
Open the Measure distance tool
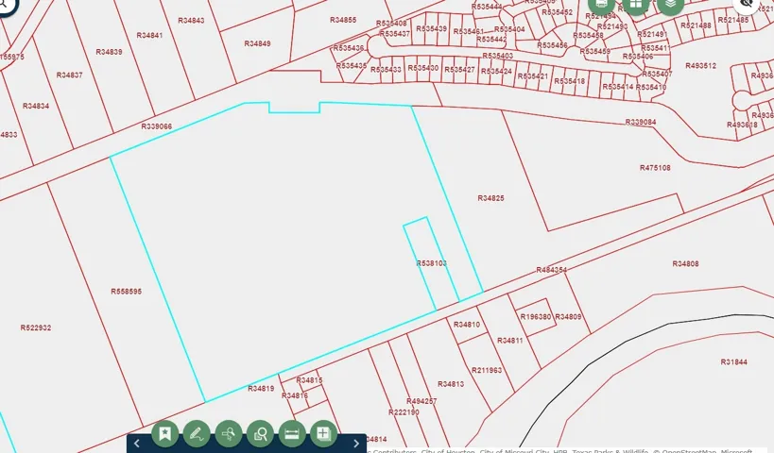click(x=292, y=434)
